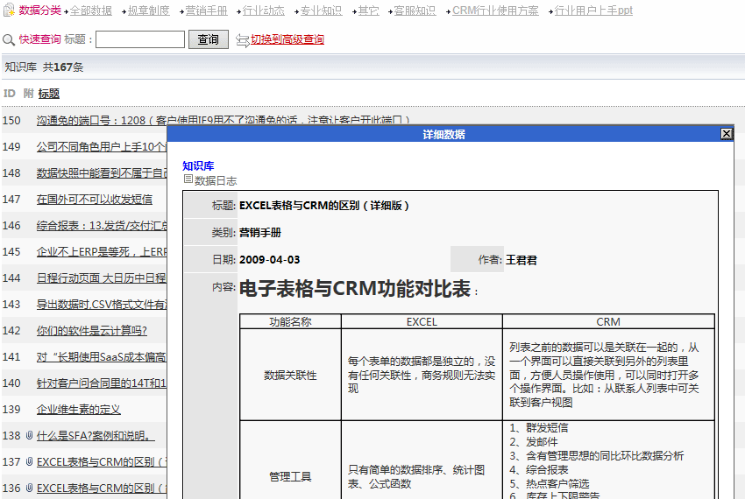Screen dimensions: 745x499
Task: Open row 136 entry EXCEL表格与CRM的区别
Action: point(101,488)
